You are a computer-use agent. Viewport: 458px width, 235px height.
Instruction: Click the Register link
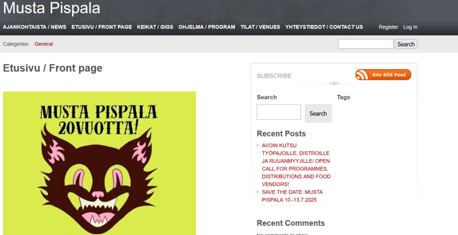[388, 27]
